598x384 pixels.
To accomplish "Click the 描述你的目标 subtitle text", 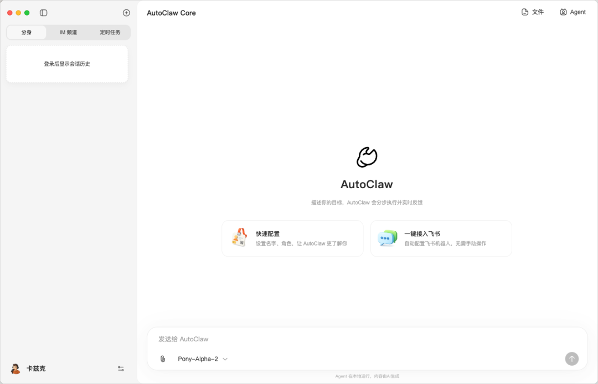I will point(367,203).
